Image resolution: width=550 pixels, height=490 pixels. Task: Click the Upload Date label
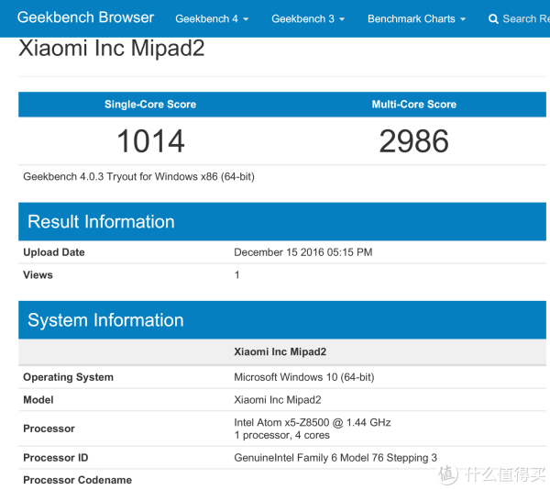coord(54,252)
